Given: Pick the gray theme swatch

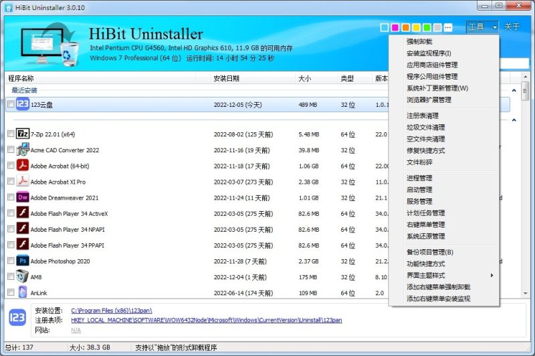Looking at the screenshot, I should click(437, 27).
